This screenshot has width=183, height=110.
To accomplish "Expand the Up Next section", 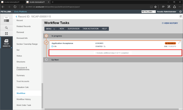I will pyautogui.click(x=47, y=60).
